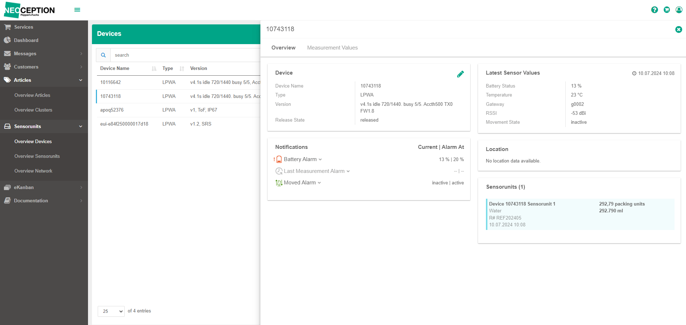Open the entries per page dropdown
The height and width of the screenshot is (325, 686).
(x=111, y=311)
